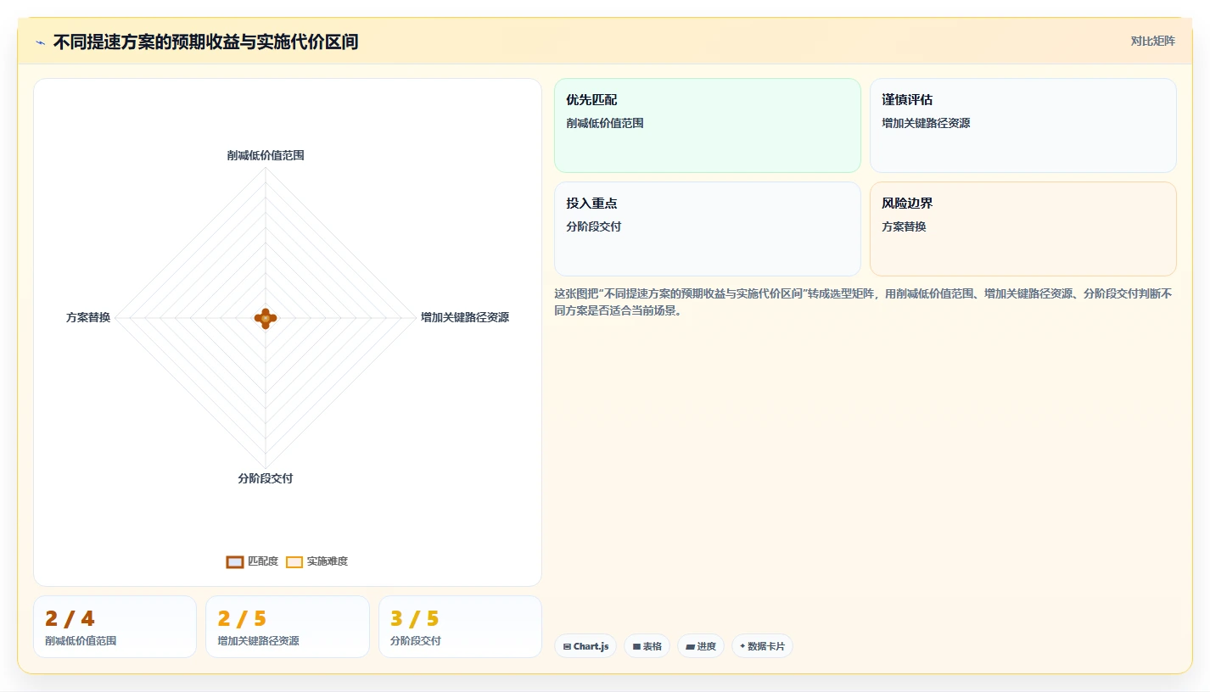
Task: Open the 优先匹配 matrix card
Action: [708, 126]
